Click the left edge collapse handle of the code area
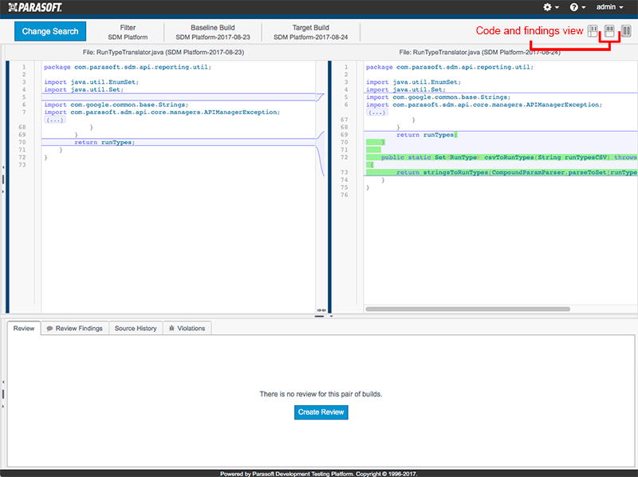 point(3,179)
